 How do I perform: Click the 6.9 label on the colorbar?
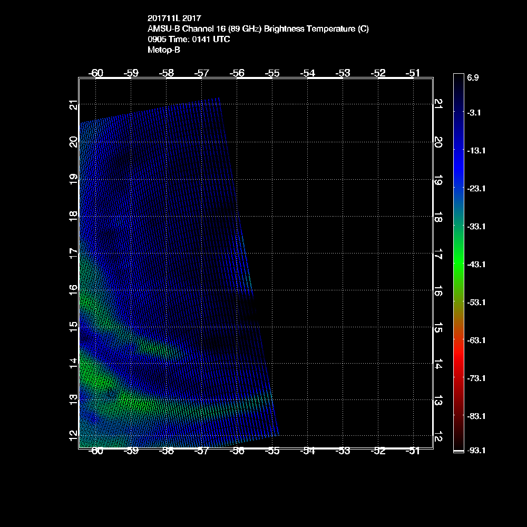473,77
